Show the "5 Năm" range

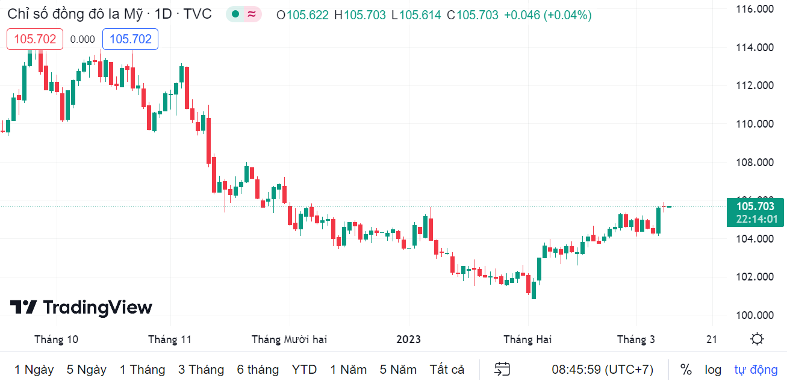tap(398, 369)
